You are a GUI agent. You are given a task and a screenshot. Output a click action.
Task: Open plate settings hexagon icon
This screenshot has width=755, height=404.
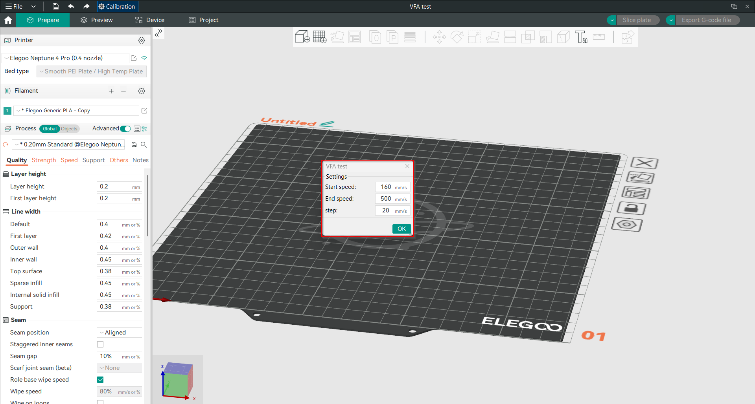(x=627, y=225)
